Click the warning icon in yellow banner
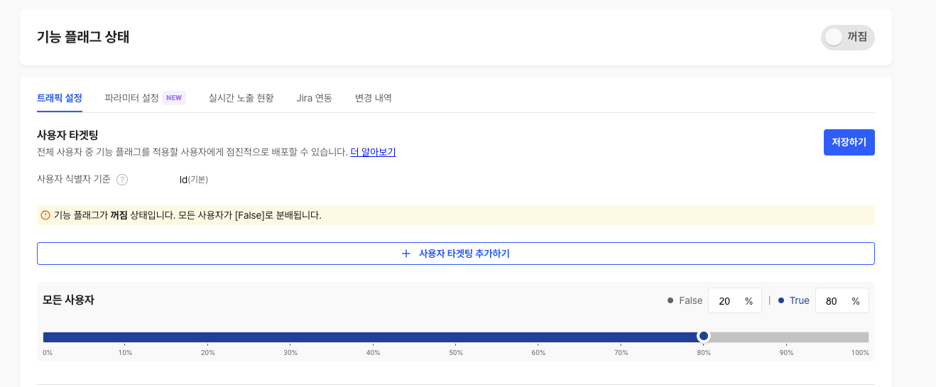 tap(45, 215)
